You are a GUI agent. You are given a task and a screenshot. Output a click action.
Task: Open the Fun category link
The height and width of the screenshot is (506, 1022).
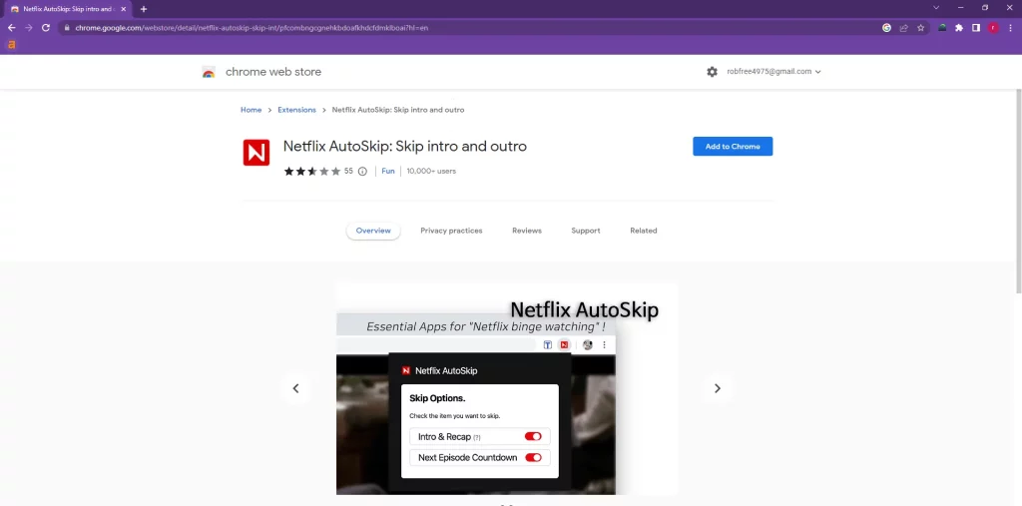click(x=388, y=172)
